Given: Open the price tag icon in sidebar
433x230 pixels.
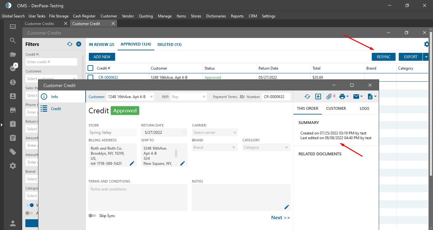Looking at the screenshot, I should coord(13,152).
